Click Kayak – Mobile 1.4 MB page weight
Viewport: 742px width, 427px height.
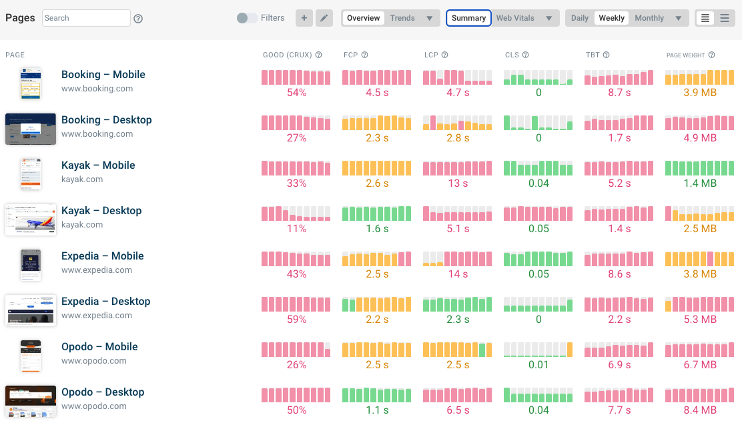[x=700, y=183]
